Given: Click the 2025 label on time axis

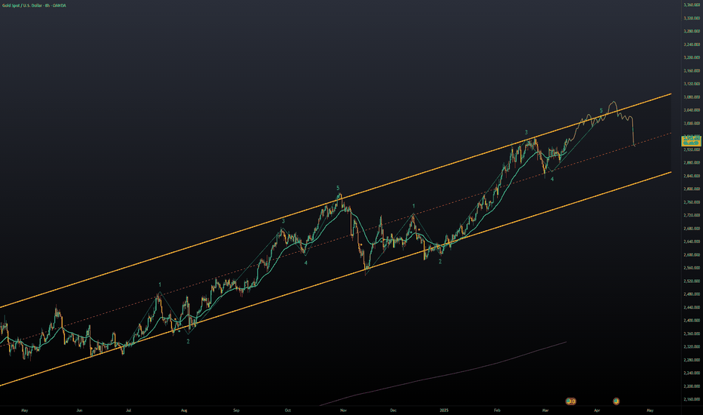Looking at the screenshot, I should [x=444, y=410].
